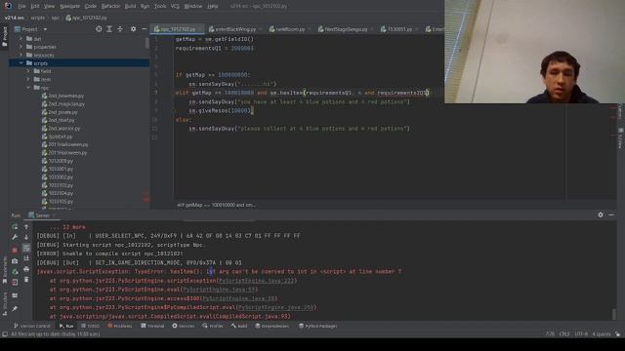625x351 pixels.
Task: Click the Select Opened File target icon
Action: click(99, 29)
